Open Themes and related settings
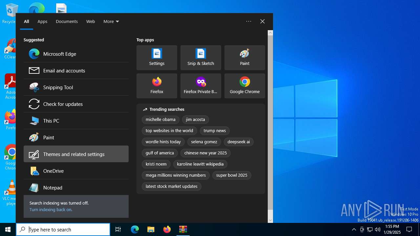The image size is (420, 236). [x=76, y=154]
